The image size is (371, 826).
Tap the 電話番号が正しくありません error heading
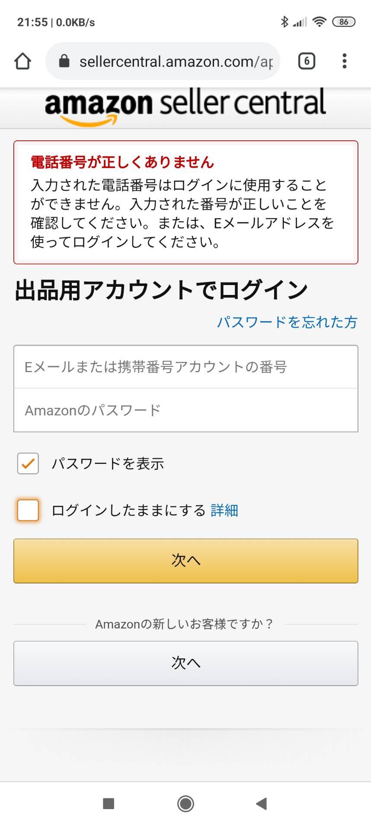122,162
